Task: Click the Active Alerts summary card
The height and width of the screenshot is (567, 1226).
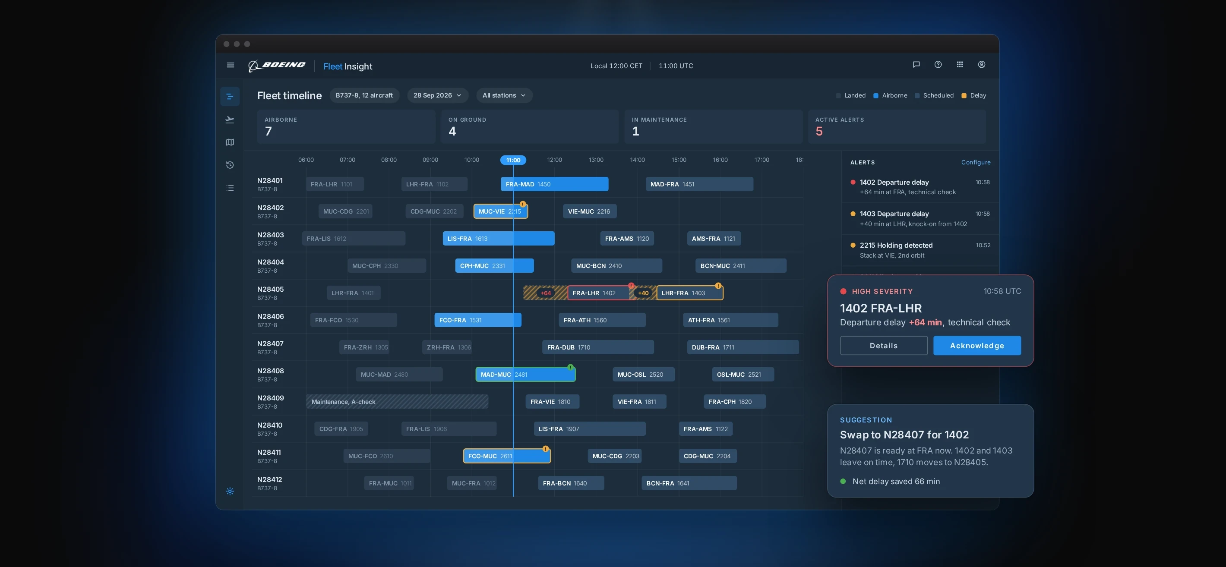Action: pyautogui.click(x=897, y=126)
